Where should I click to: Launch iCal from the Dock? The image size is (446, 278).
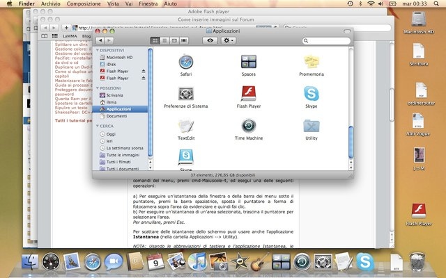click(x=155, y=261)
